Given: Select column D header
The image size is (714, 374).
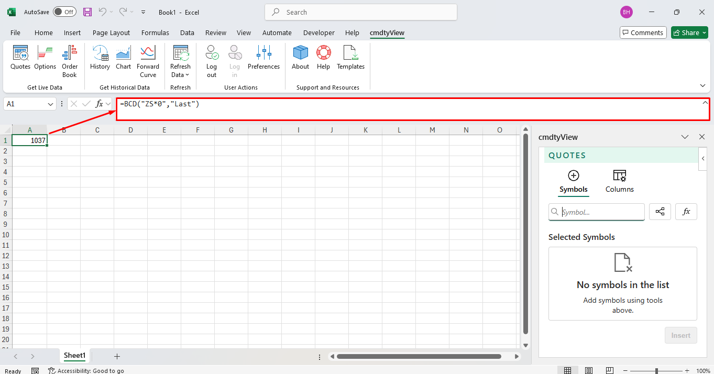Looking at the screenshot, I should coord(130,130).
